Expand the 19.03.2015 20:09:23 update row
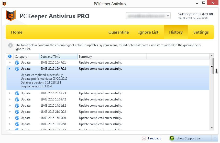The image size is (220, 143). point(10,93)
